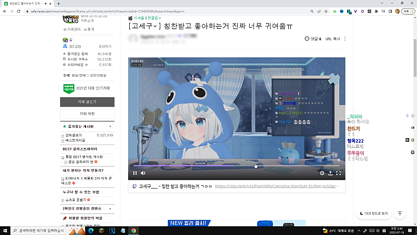Mute the video via speaker icon
417x235 pixels.
click(143, 173)
